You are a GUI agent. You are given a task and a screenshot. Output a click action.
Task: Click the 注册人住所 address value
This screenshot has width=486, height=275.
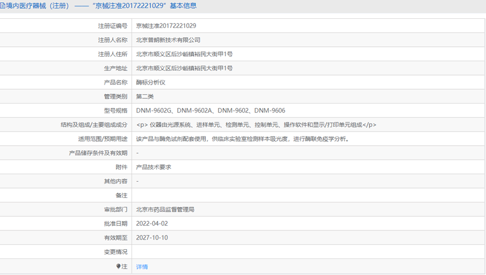[x=184, y=54]
